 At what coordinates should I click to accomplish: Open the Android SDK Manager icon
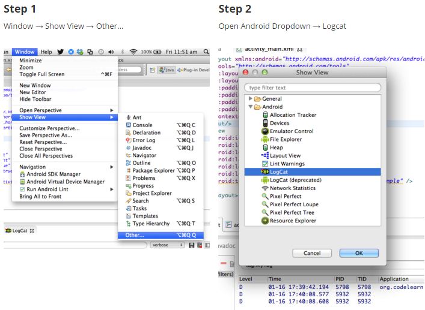[x=23, y=174]
